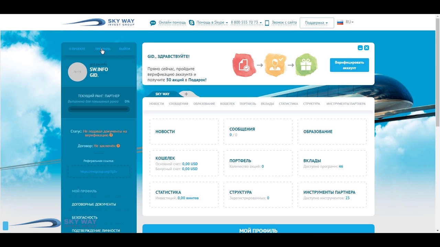Screen dimensions: 440x247
Task: Click the 'gid.sw.info' profile address
Action: 98,64
